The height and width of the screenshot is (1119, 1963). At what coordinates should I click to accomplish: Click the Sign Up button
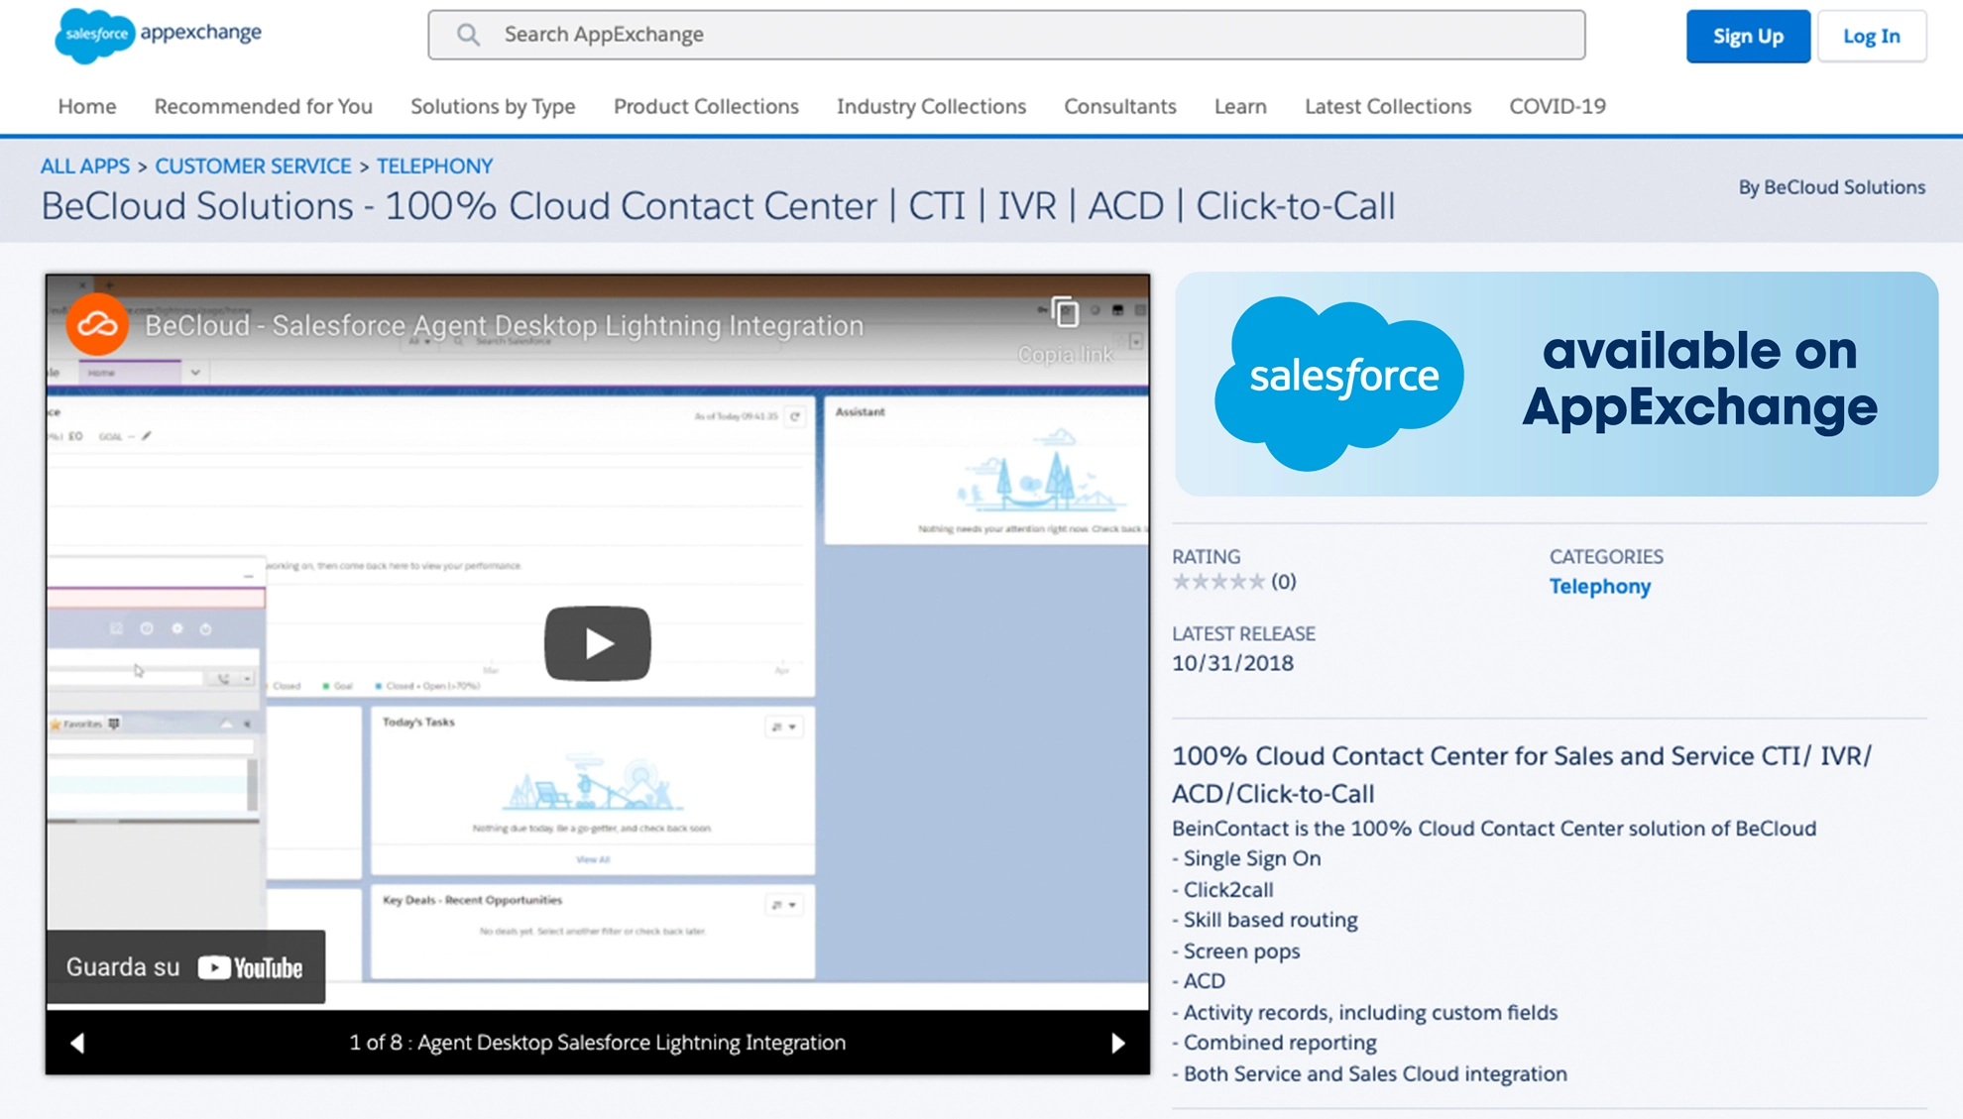coord(1748,36)
